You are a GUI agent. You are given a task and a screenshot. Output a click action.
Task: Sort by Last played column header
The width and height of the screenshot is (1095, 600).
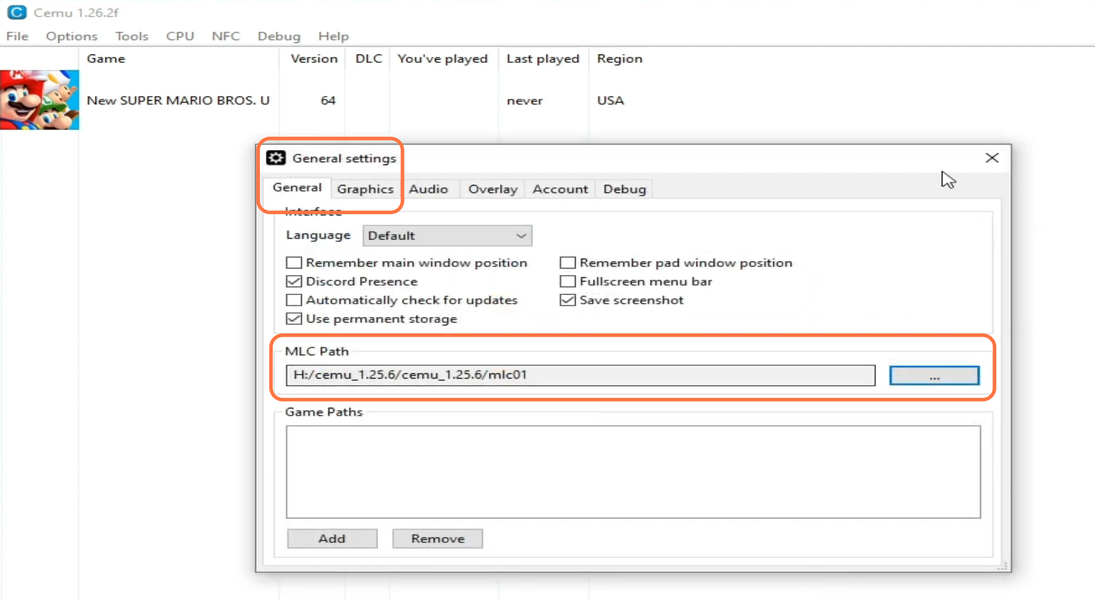point(543,58)
